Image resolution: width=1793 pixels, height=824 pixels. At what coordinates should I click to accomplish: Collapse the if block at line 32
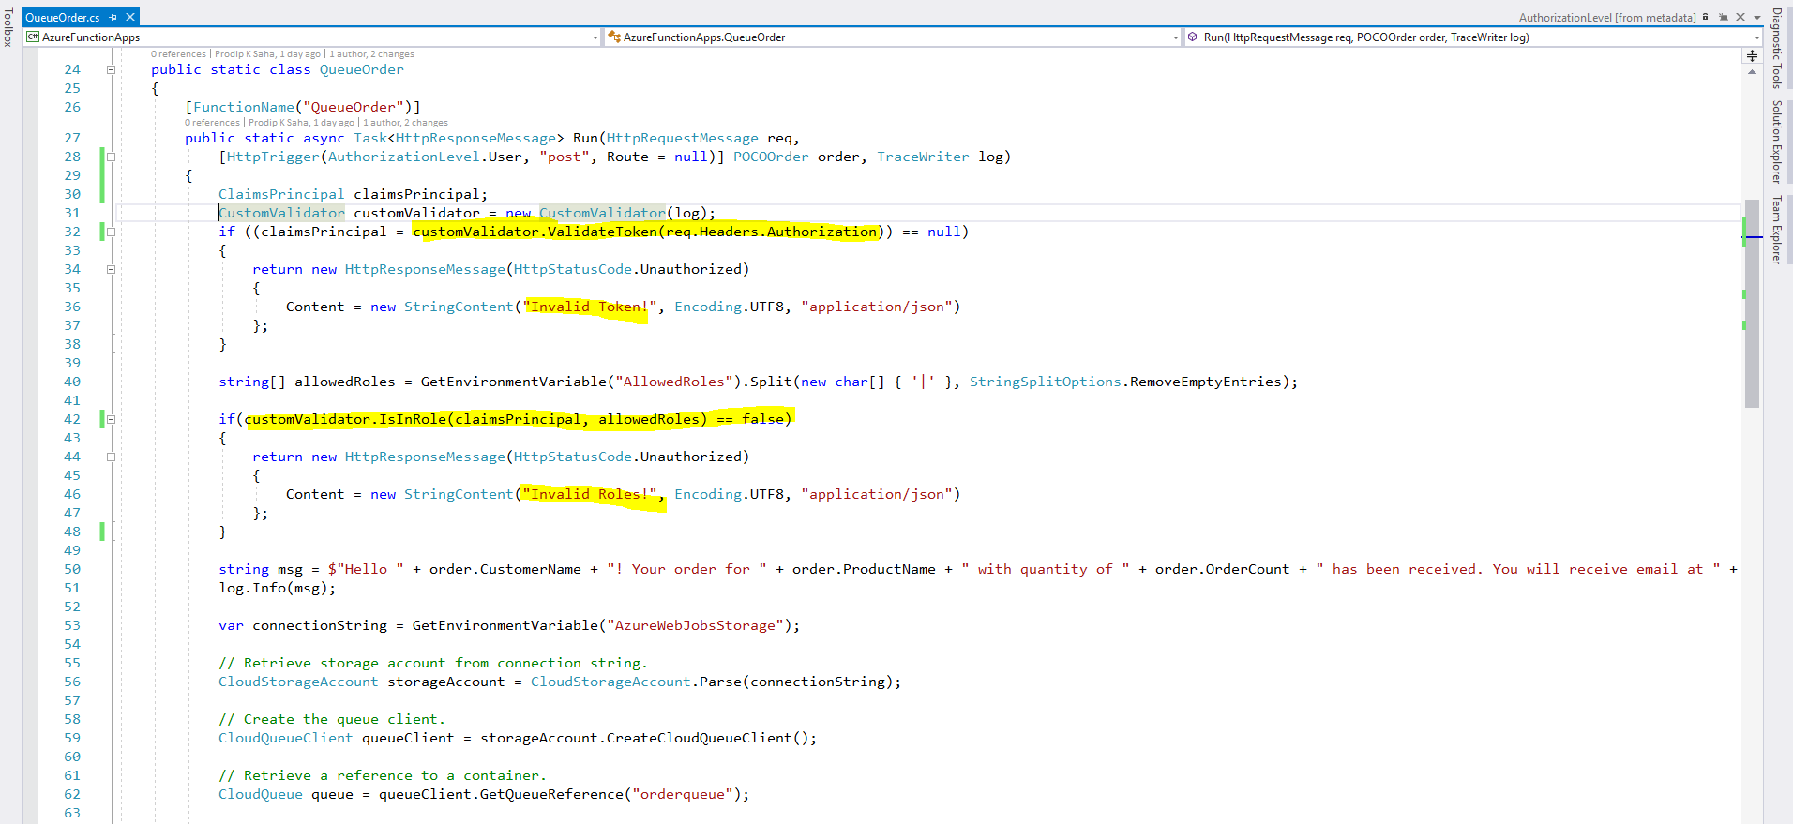(111, 232)
